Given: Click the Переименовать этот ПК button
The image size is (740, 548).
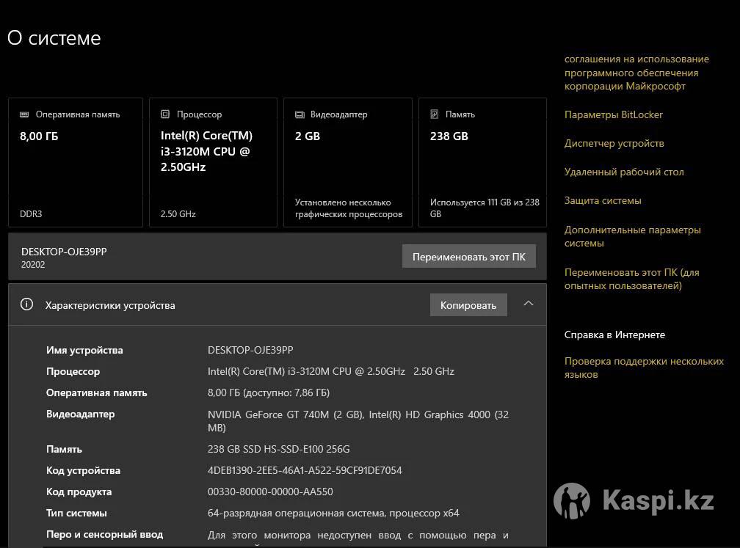Looking at the screenshot, I should coord(468,257).
